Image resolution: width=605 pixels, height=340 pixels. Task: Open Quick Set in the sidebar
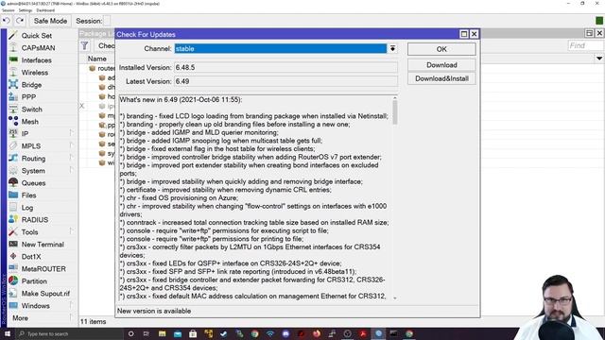click(37, 36)
